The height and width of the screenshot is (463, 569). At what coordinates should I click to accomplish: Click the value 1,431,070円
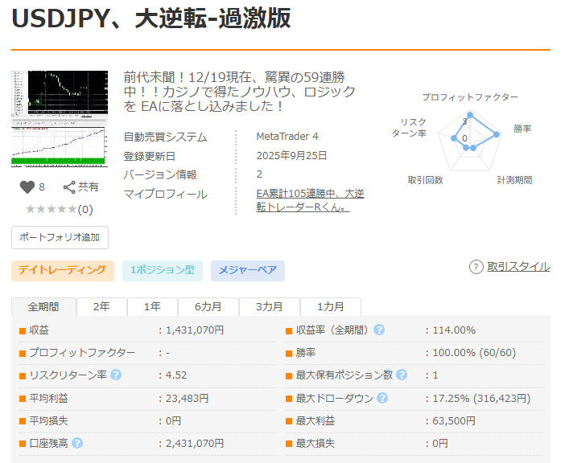click(195, 330)
